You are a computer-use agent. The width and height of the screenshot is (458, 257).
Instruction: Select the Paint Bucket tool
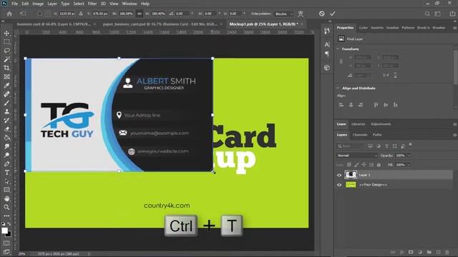click(x=6, y=138)
